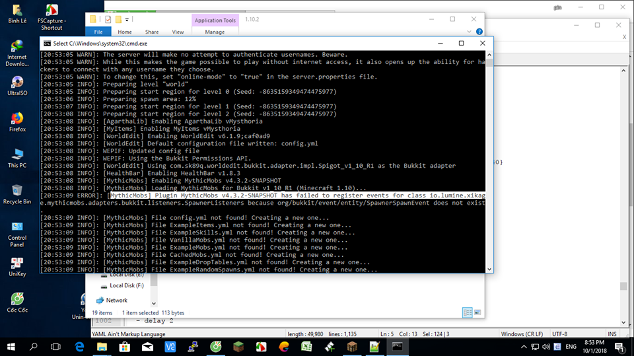Click the File Explorer help icon
The image size is (634, 356).
point(479,32)
